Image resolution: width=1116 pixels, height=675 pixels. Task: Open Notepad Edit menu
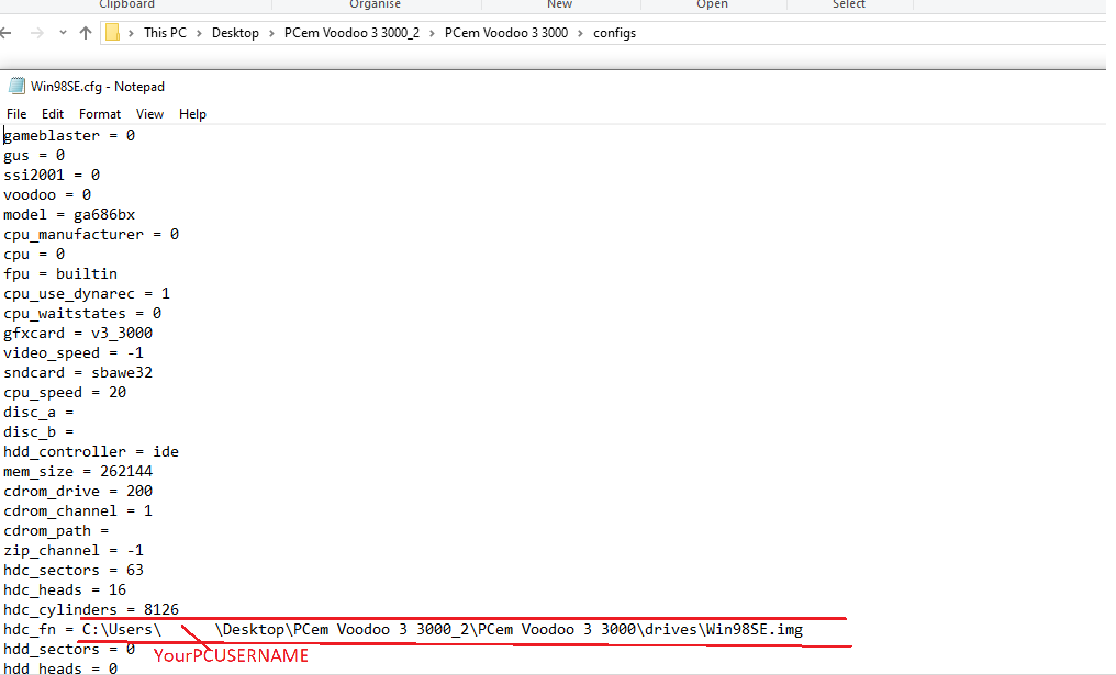(53, 114)
